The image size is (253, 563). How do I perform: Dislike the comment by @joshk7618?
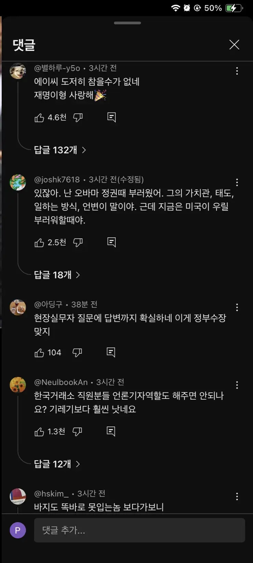78,243
